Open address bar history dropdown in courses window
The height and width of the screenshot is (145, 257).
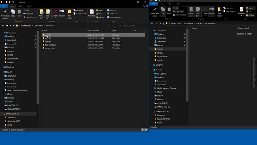pyautogui.click(x=109, y=26)
